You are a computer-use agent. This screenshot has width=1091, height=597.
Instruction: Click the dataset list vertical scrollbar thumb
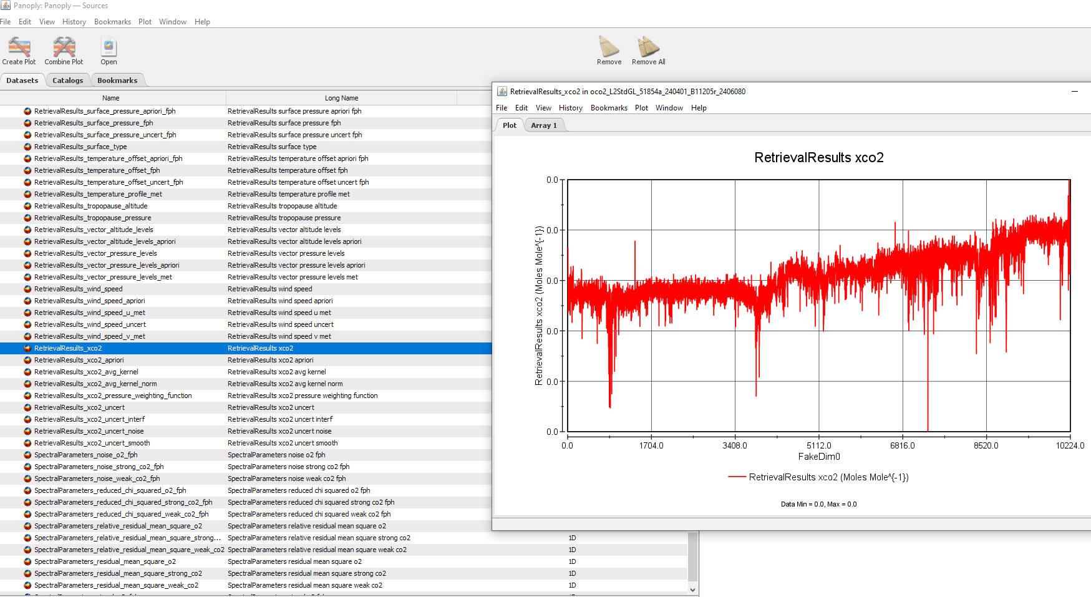pyautogui.click(x=692, y=556)
